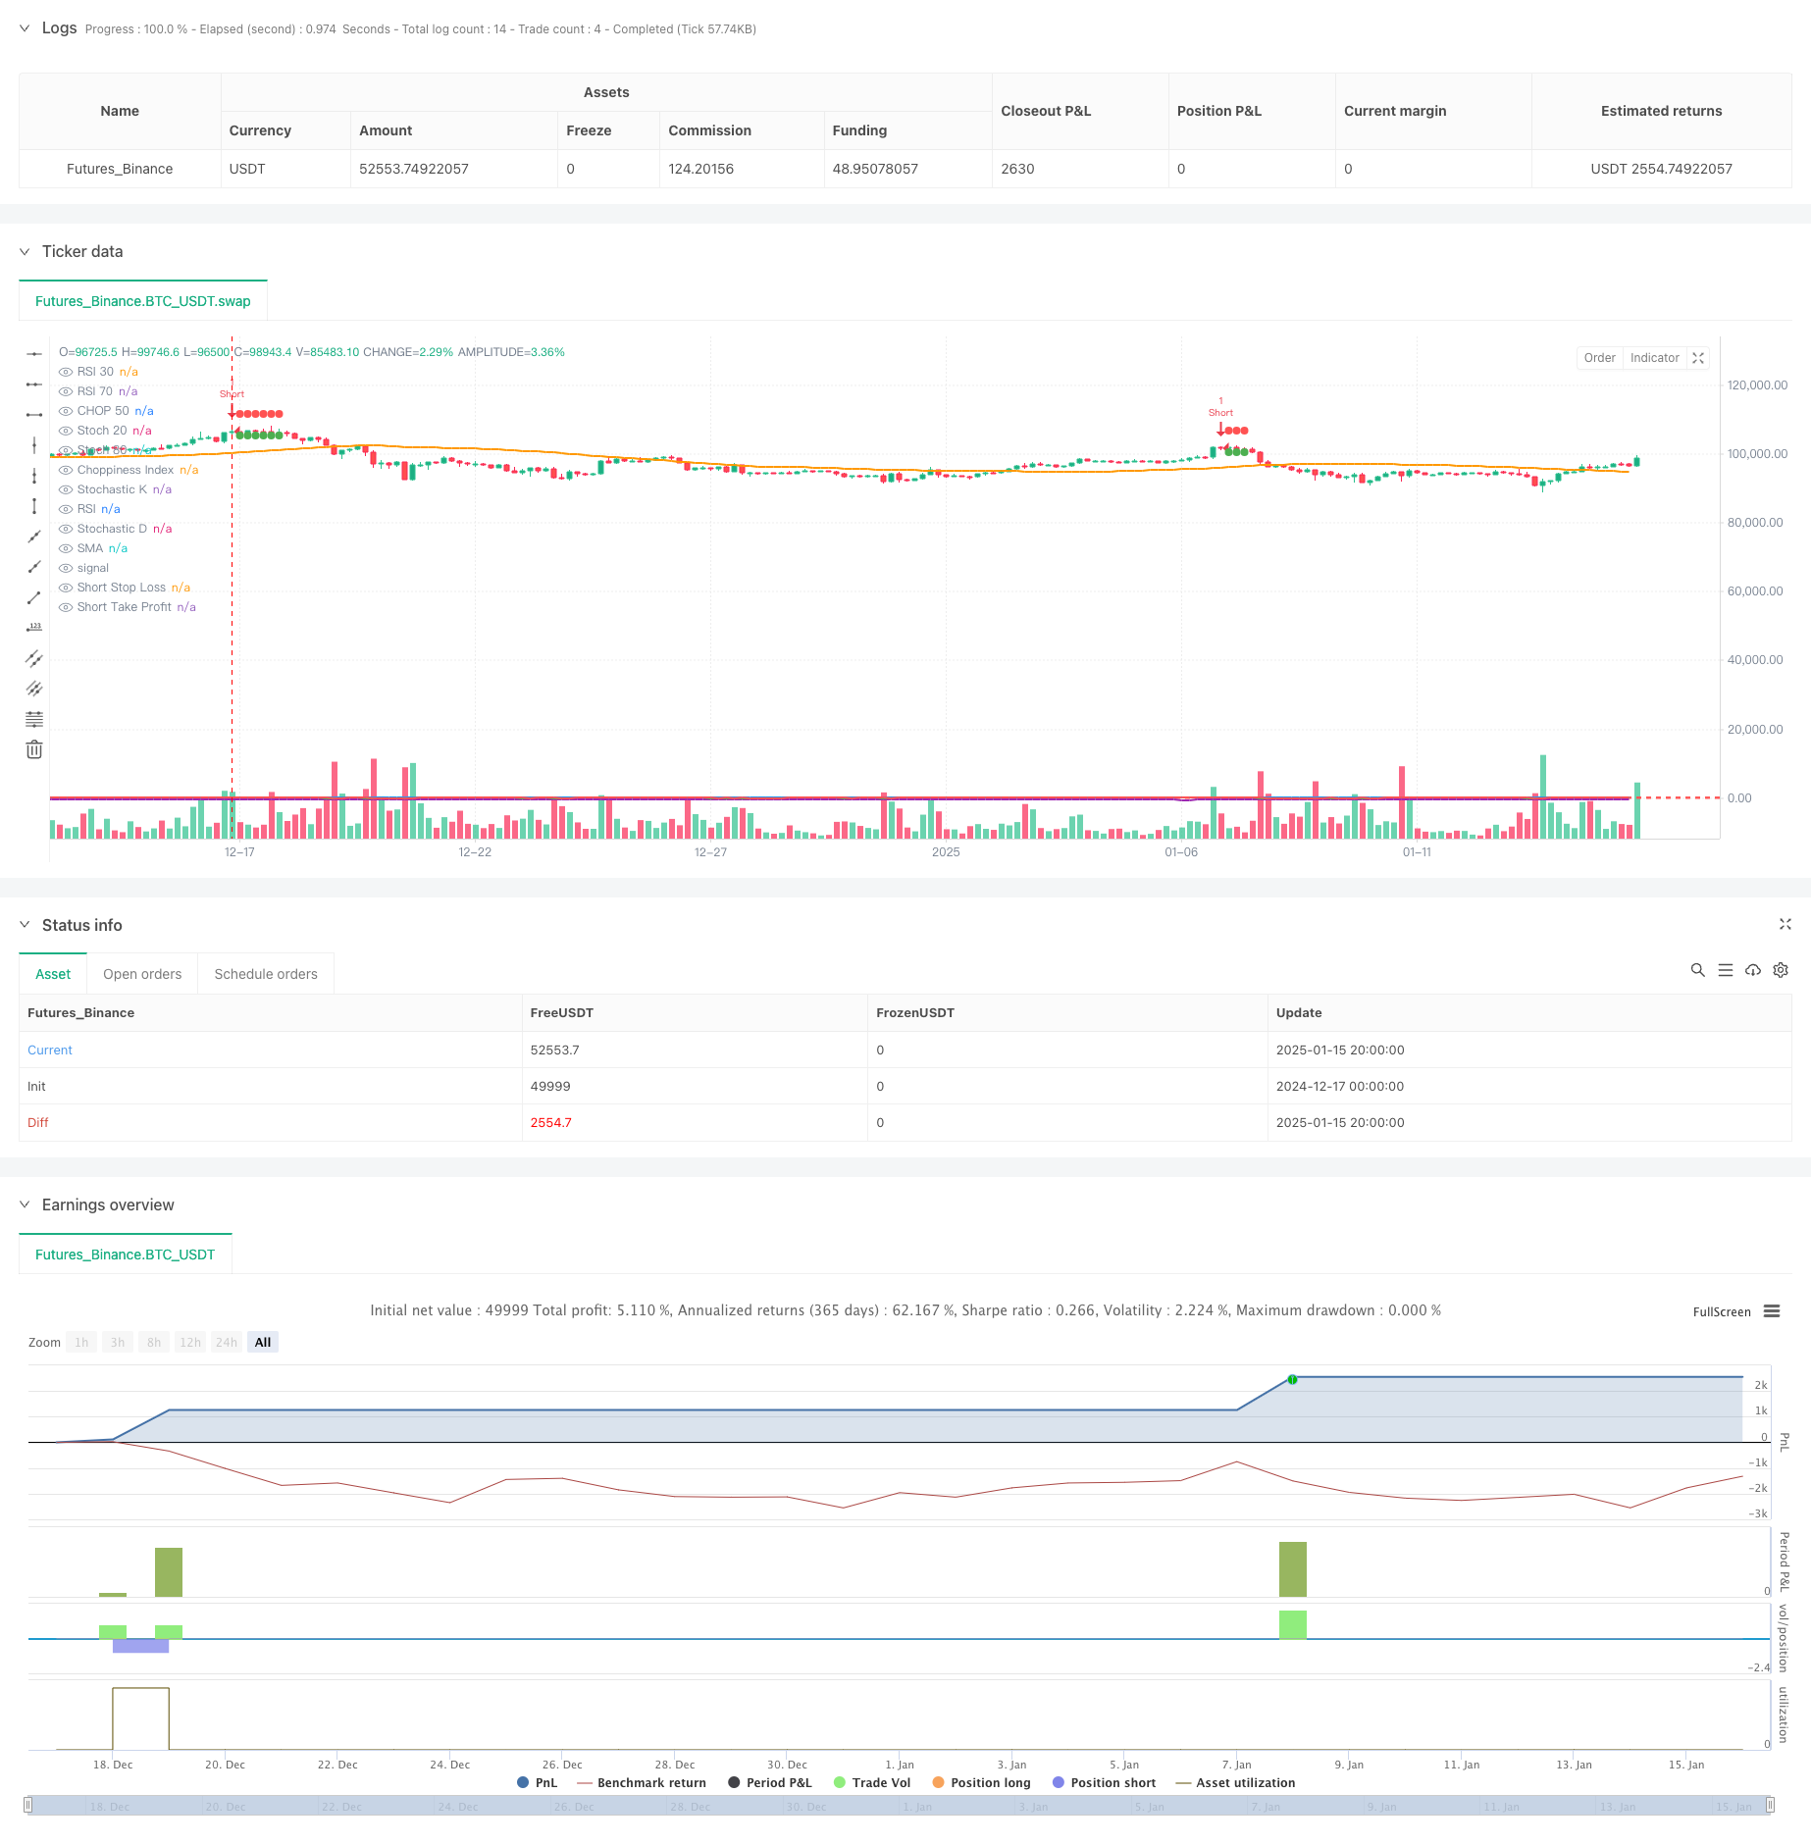Image resolution: width=1811 pixels, height=1844 pixels.
Task: Click the Status info panel expand icon
Action: tap(1785, 924)
